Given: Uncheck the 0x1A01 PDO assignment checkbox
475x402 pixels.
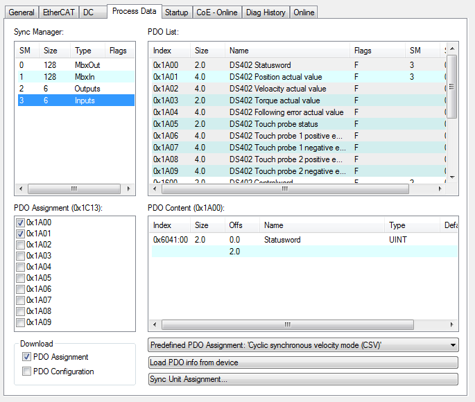Looking at the screenshot, I should (20, 234).
